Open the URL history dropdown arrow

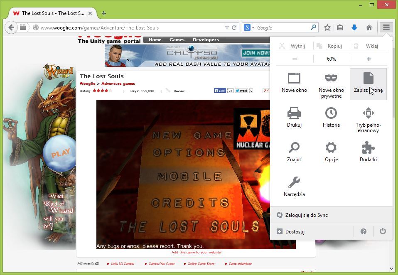[x=227, y=27]
